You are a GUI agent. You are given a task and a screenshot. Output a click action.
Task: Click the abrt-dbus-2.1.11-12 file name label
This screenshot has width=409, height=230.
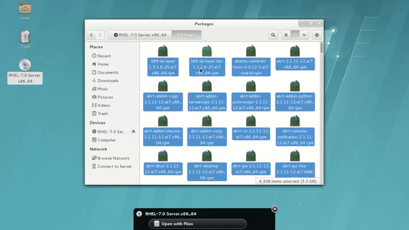point(163,169)
